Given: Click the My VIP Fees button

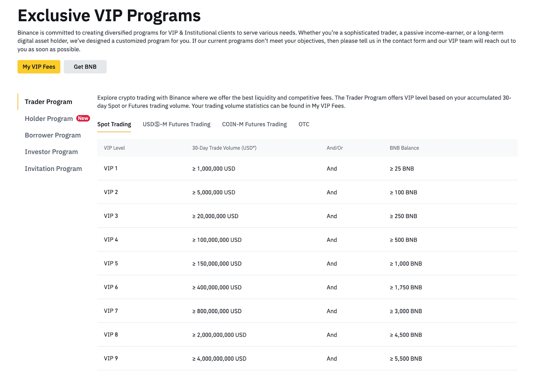Looking at the screenshot, I should 39,67.
